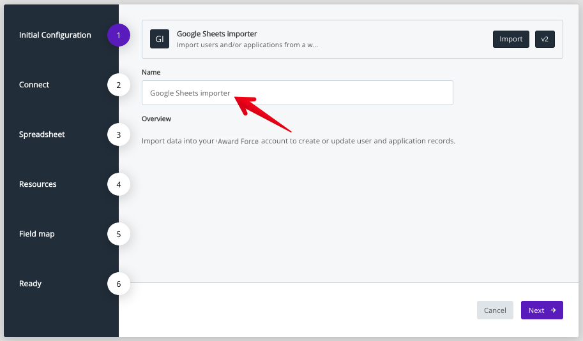
Task: Open the Initial Configuration step
Action: pos(55,35)
